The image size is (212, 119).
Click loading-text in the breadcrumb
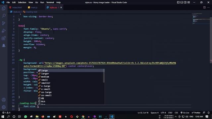pos(31,12)
